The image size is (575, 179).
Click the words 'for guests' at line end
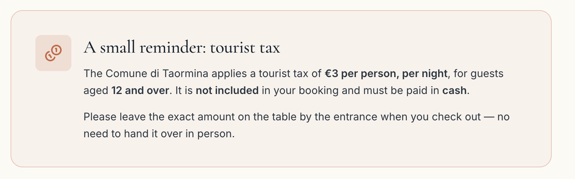478,74
